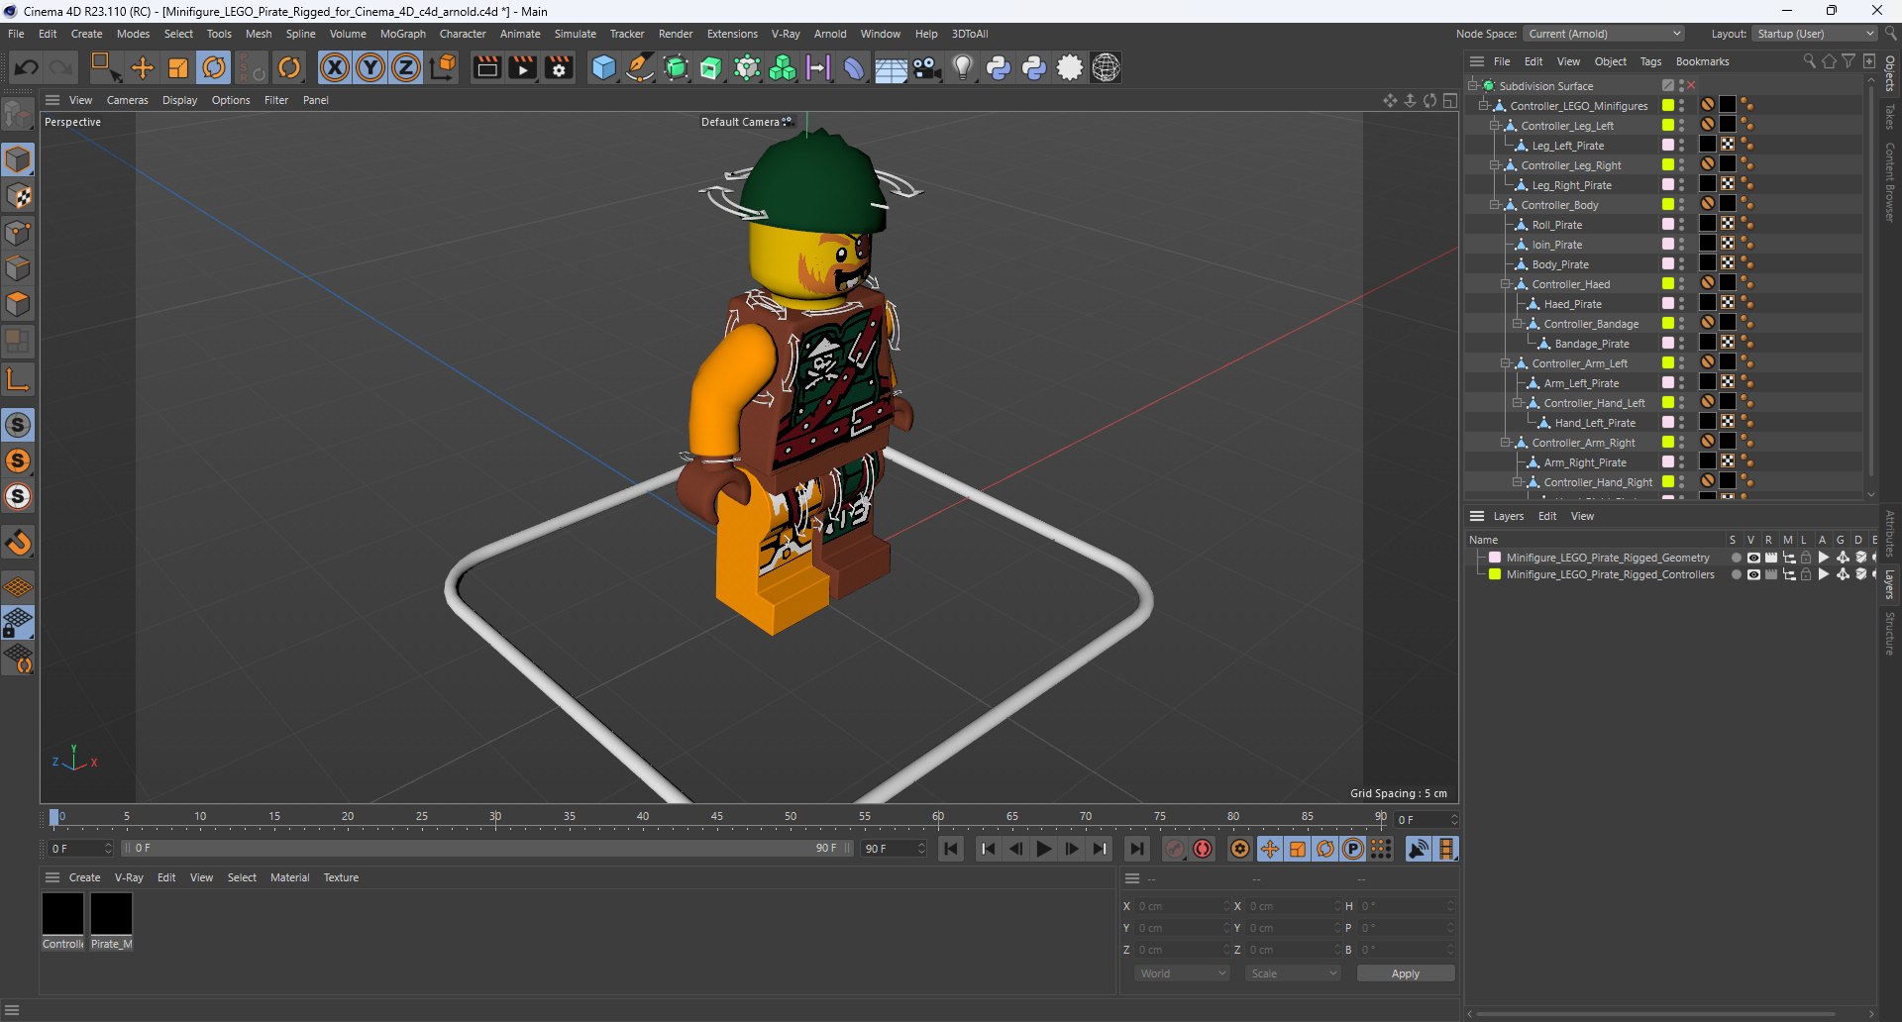Select Hand_Left_Pirate object
Image resolution: width=1902 pixels, height=1022 pixels.
pos(1595,423)
